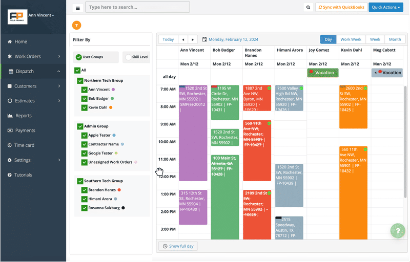Click the clock icon in Show full day
Image resolution: width=410 pixels, height=262 pixels.
165,246
